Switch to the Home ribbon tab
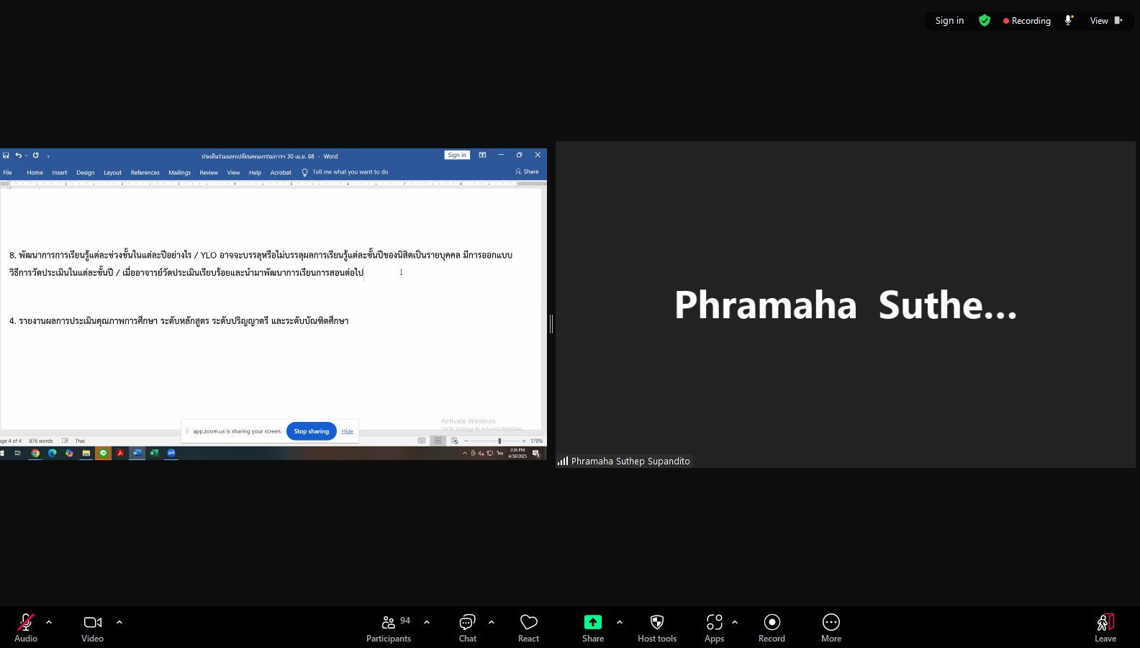 tap(35, 173)
